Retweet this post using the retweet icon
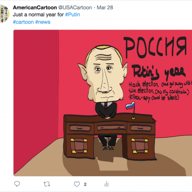 (47, 184)
